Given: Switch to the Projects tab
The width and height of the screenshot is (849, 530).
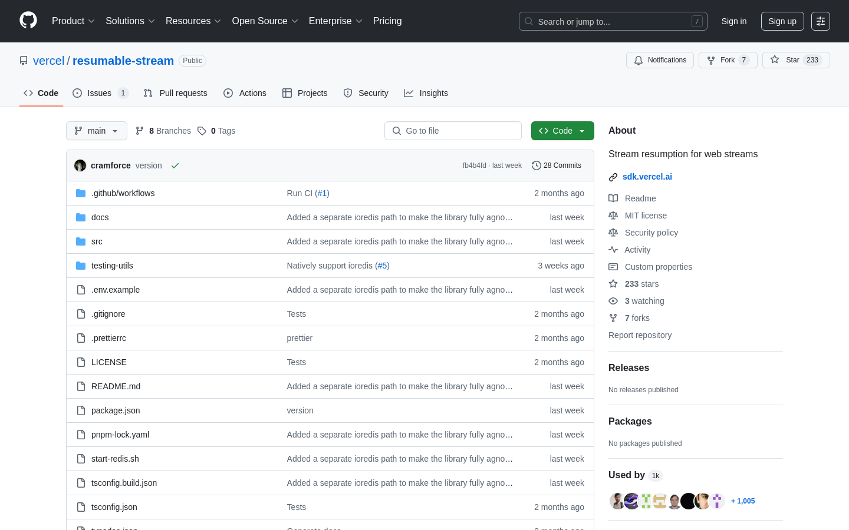Looking at the screenshot, I should (x=305, y=93).
